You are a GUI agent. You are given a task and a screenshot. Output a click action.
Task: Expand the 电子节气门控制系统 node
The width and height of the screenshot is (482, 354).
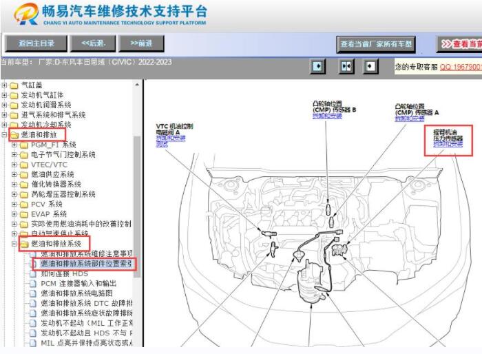pyautogui.click(x=14, y=154)
